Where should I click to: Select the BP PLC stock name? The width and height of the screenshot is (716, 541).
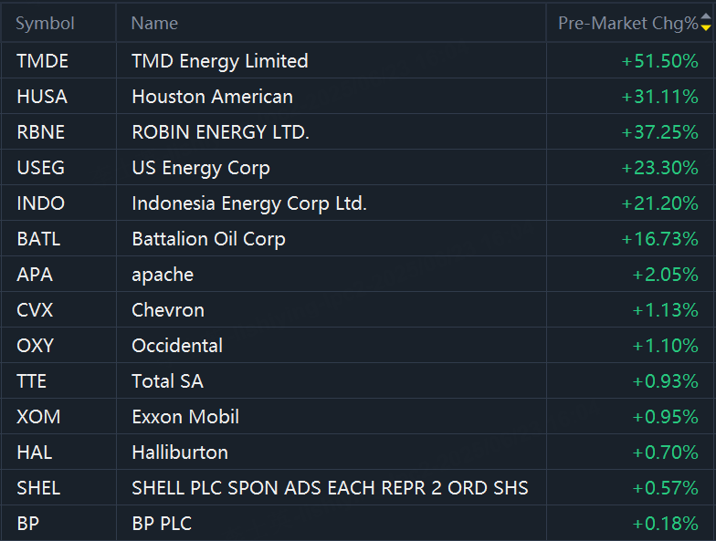click(x=162, y=524)
